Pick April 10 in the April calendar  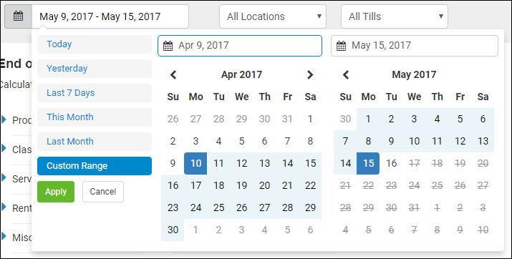[x=195, y=163]
